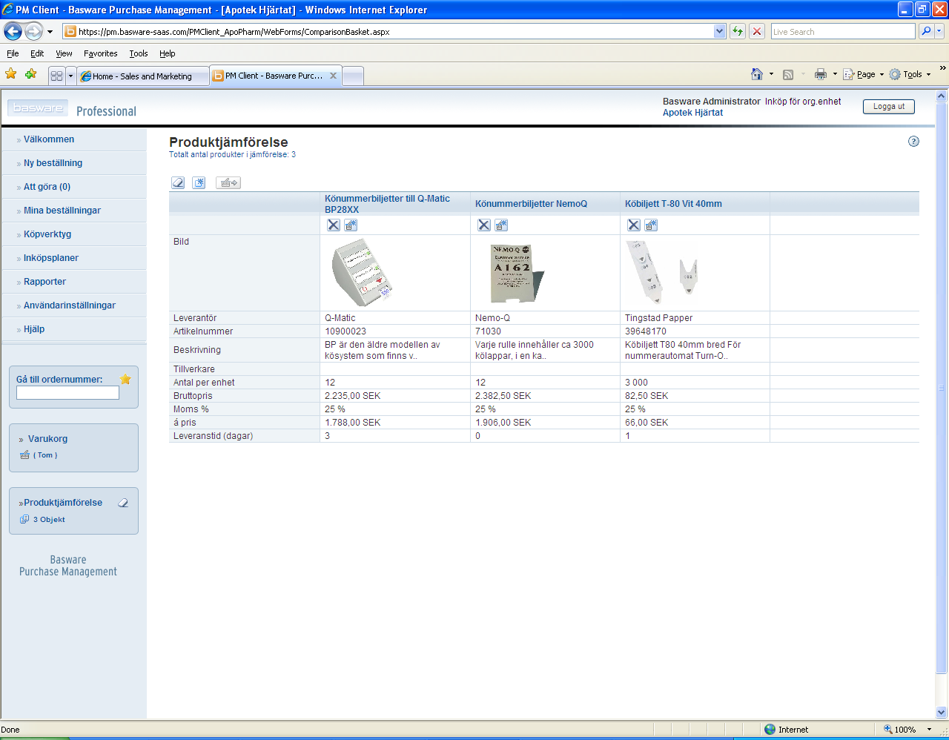Click Välkommen in sidebar
Image resolution: width=949 pixels, height=740 pixels.
(49, 139)
